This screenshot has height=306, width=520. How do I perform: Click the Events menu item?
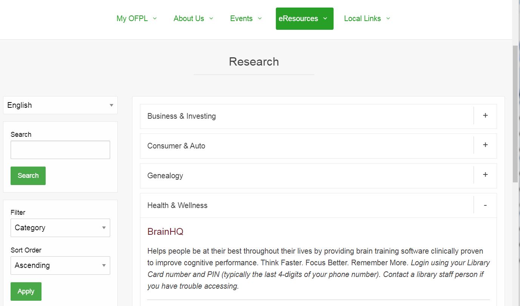(x=242, y=18)
